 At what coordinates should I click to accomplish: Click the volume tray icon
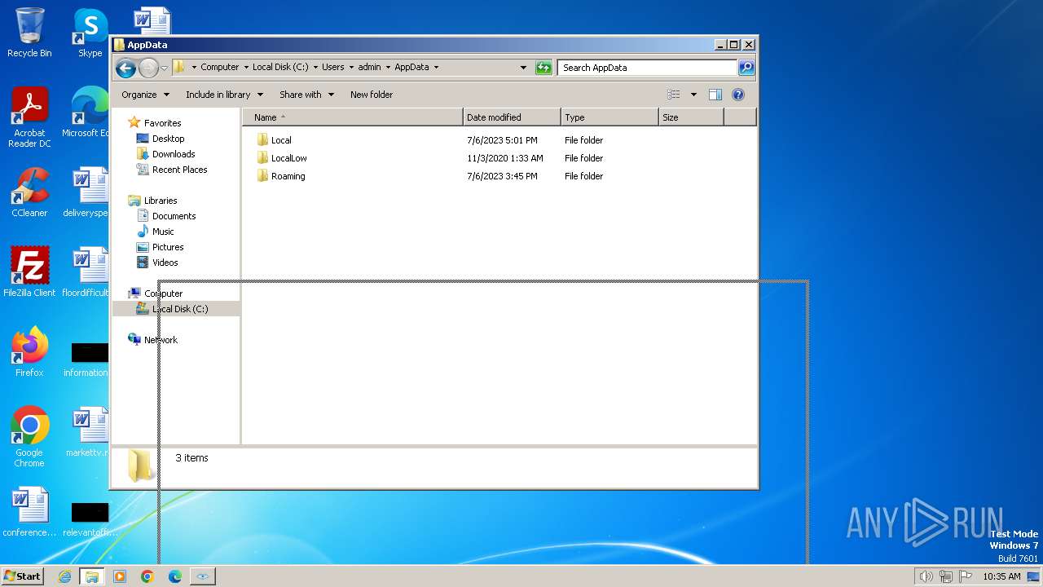click(x=926, y=576)
